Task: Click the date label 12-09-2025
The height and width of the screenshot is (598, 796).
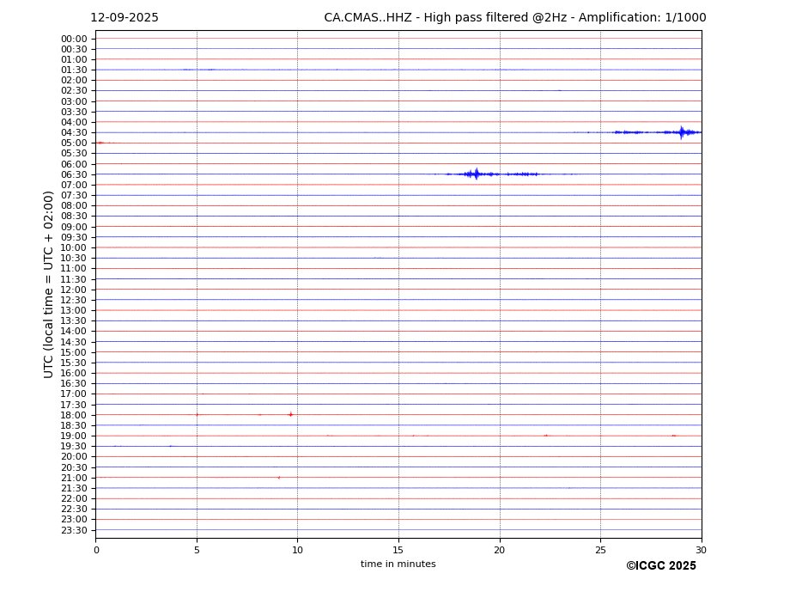Action: 125,18
